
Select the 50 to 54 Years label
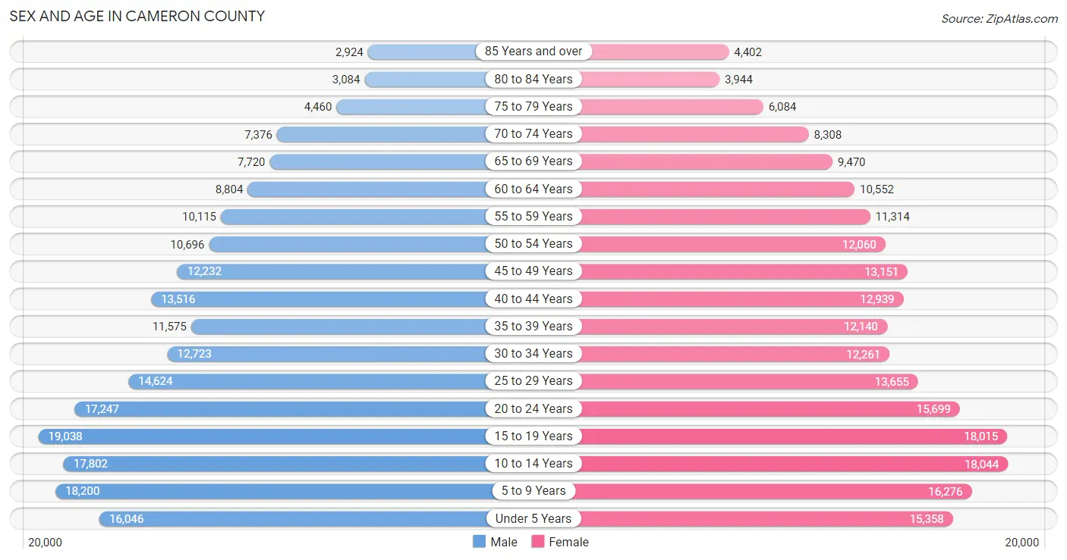pos(533,244)
